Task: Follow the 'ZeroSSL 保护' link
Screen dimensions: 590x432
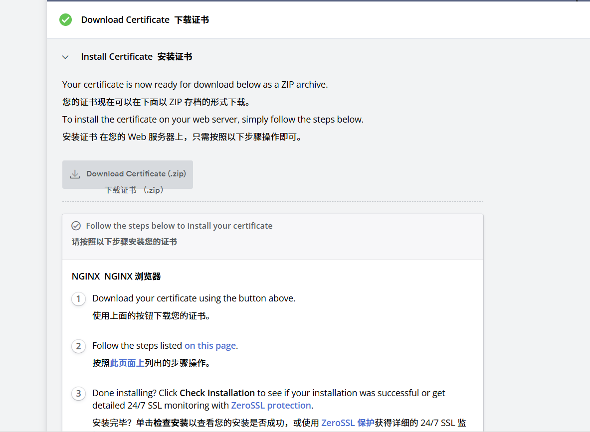Action: coord(348,423)
